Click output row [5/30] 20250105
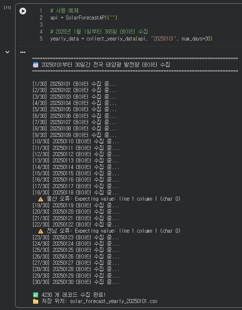Viewport: 242px width, 310px height. tap(75, 109)
